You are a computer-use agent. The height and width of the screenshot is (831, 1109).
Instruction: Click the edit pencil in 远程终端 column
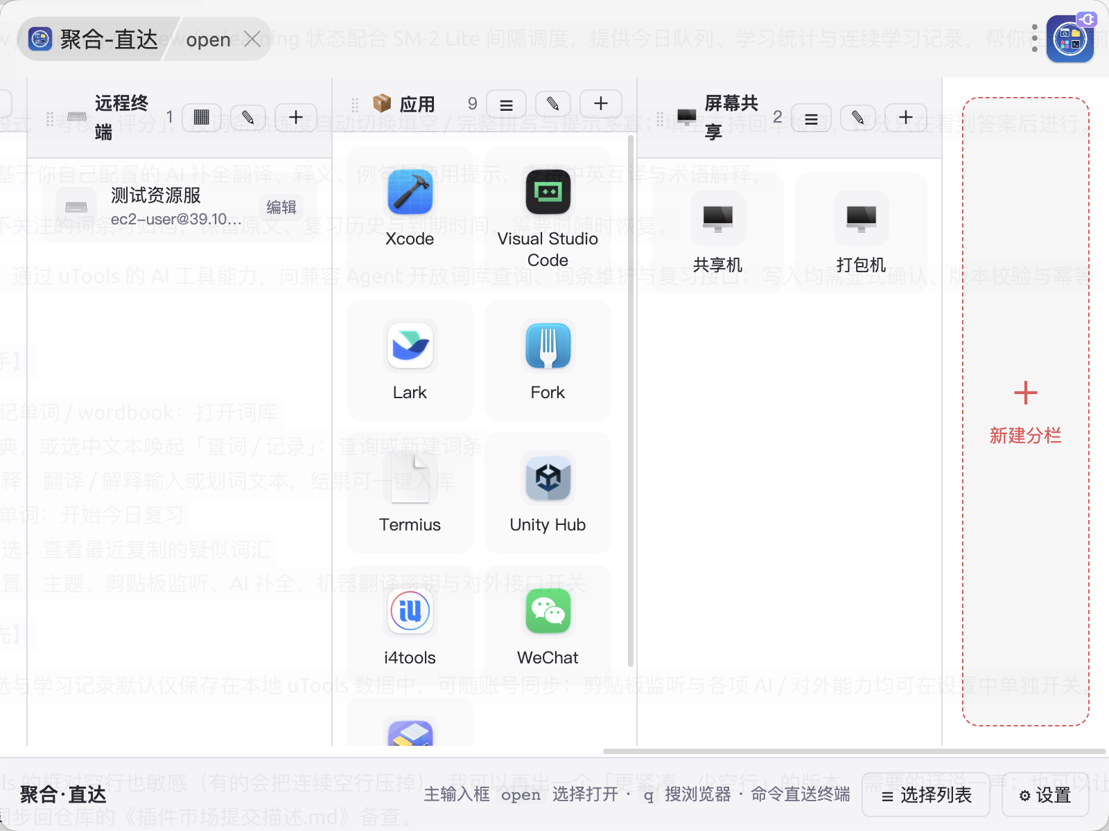point(247,118)
